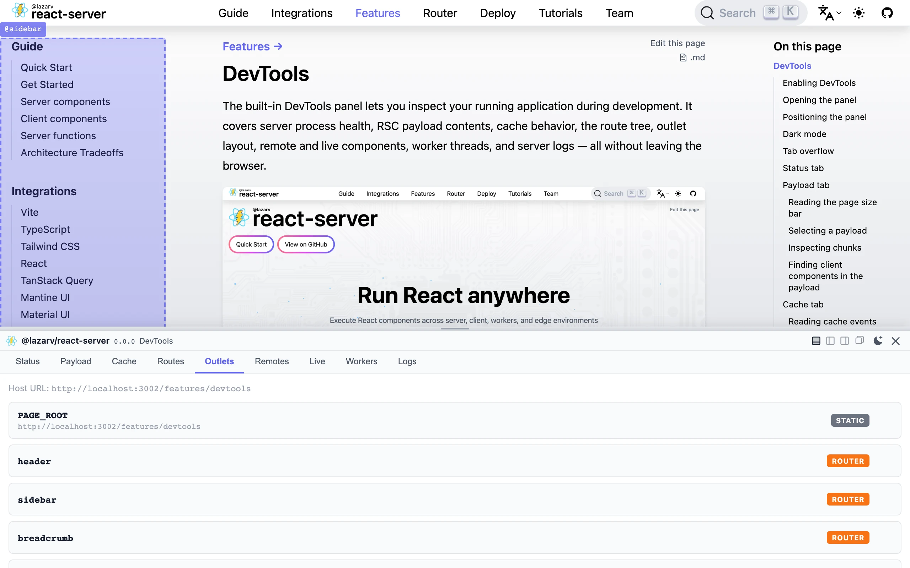The height and width of the screenshot is (568, 910).
Task: Go to Server components in sidebar
Action: pos(65,102)
